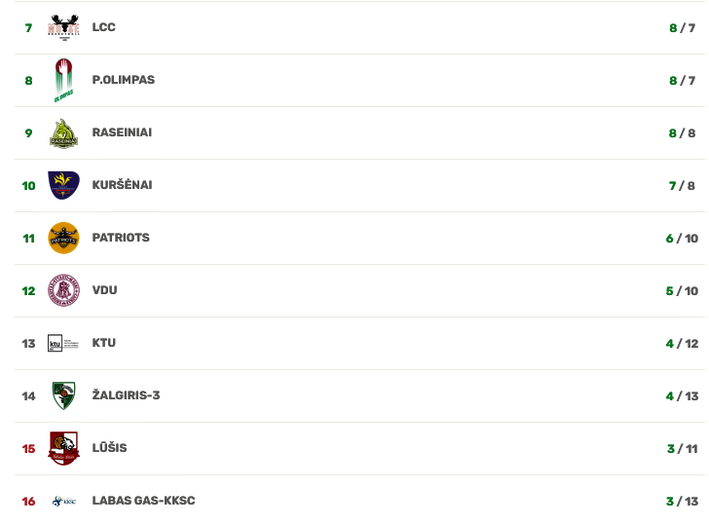Click the KTU university logo
The width and height of the screenshot is (709, 525).
tap(63, 343)
